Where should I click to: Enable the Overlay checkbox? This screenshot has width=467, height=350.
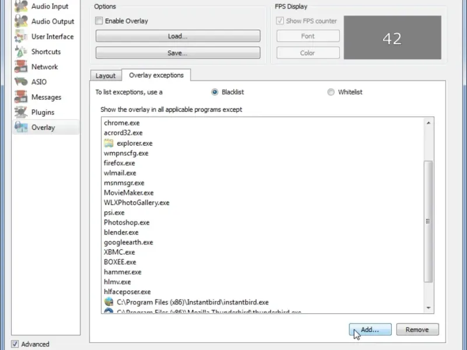pyautogui.click(x=99, y=21)
